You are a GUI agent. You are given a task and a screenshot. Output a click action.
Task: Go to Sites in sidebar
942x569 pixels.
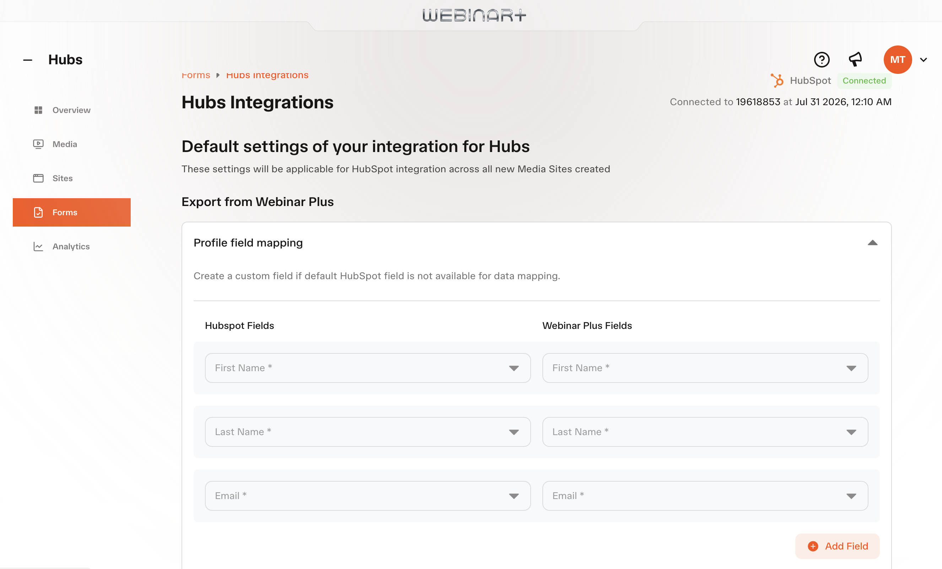pyautogui.click(x=72, y=178)
